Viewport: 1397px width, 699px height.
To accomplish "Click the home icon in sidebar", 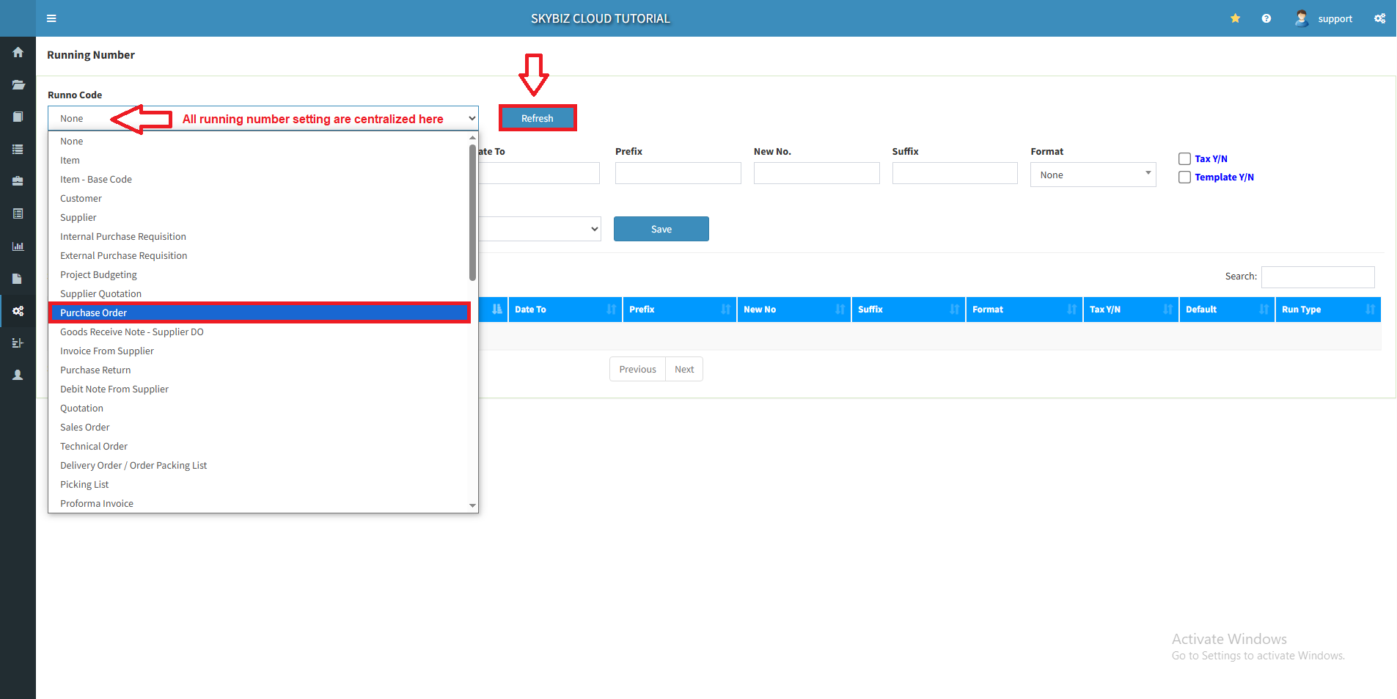I will click(18, 52).
